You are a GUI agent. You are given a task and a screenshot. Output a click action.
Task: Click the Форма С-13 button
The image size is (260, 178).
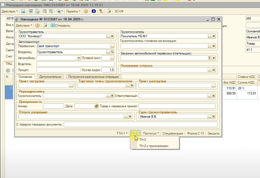(195, 133)
